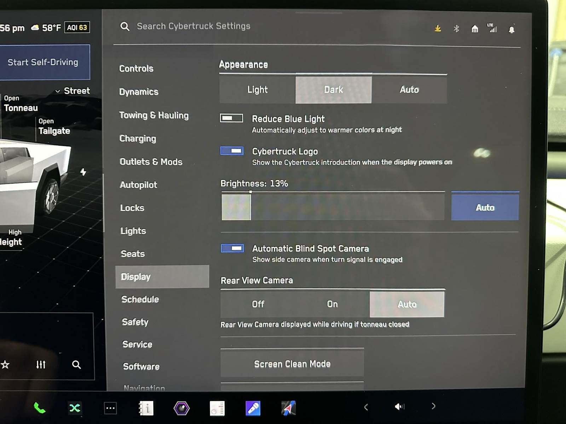566x424 pixels.
Task: Toggle the Reduce Blue Light switch
Action: click(232, 118)
